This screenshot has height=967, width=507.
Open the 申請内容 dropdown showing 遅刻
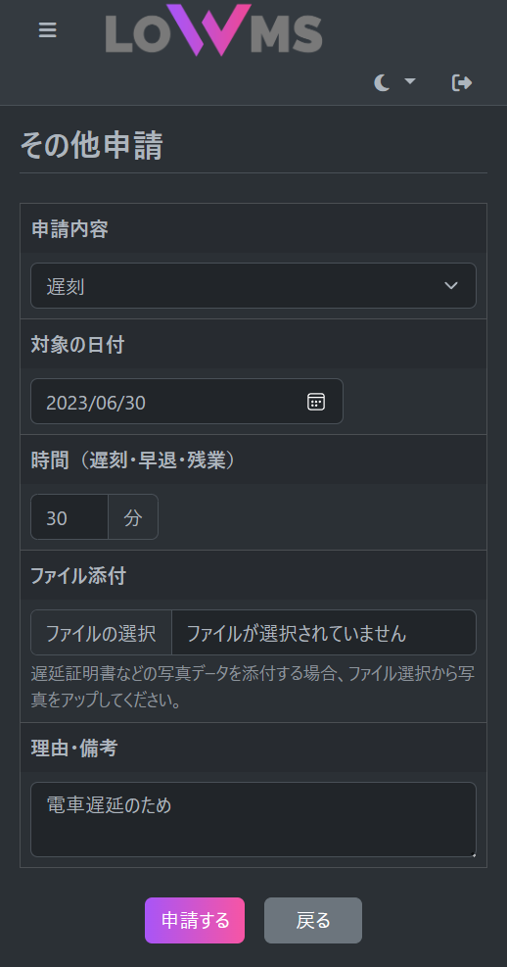click(253, 285)
